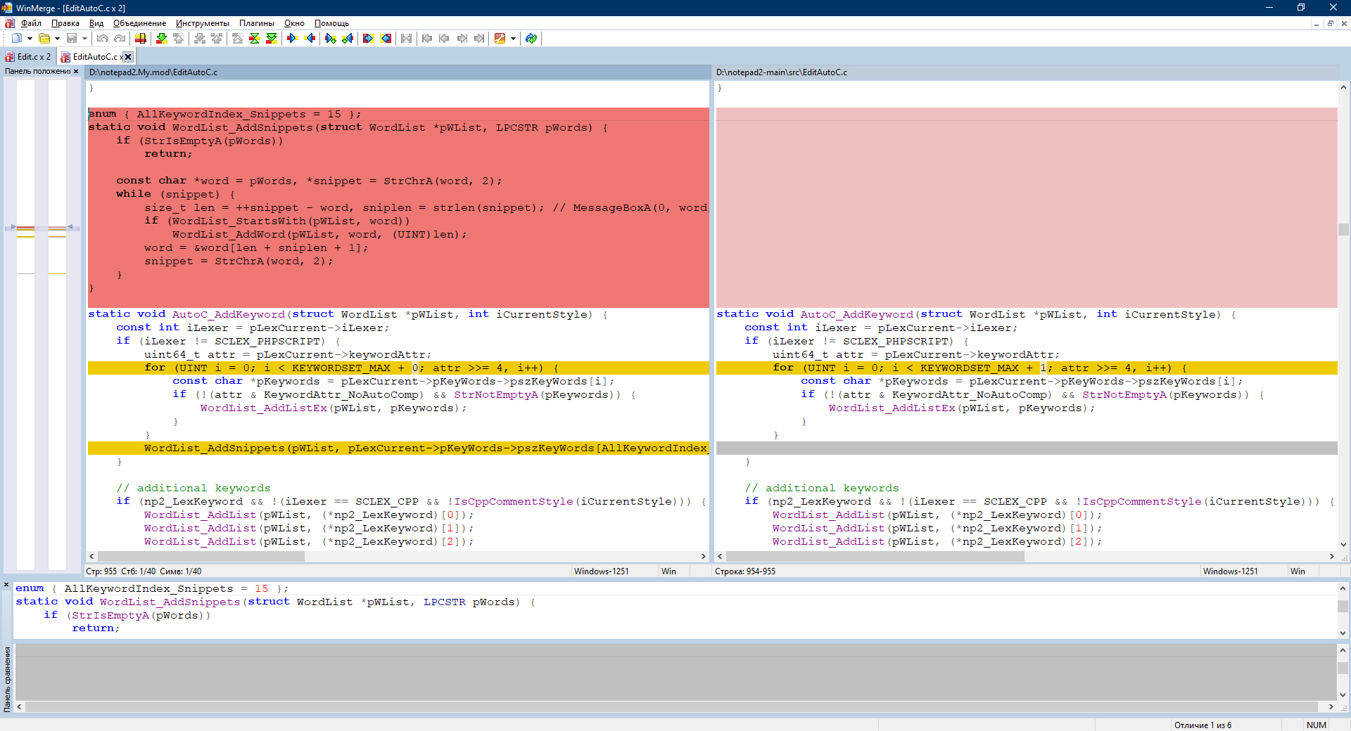Center on the current difference
This screenshot has width=1351, height=731.
(x=255, y=39)
